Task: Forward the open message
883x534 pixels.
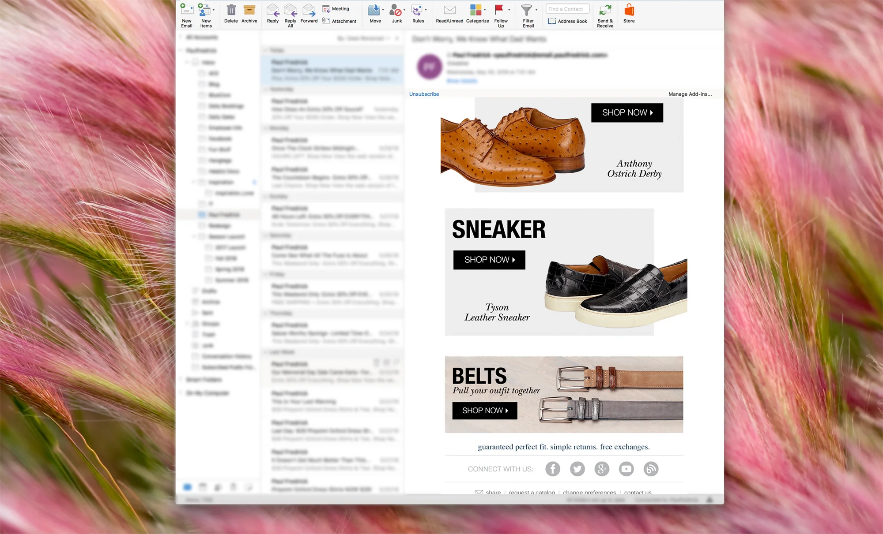Action: [x=309, y=13]
